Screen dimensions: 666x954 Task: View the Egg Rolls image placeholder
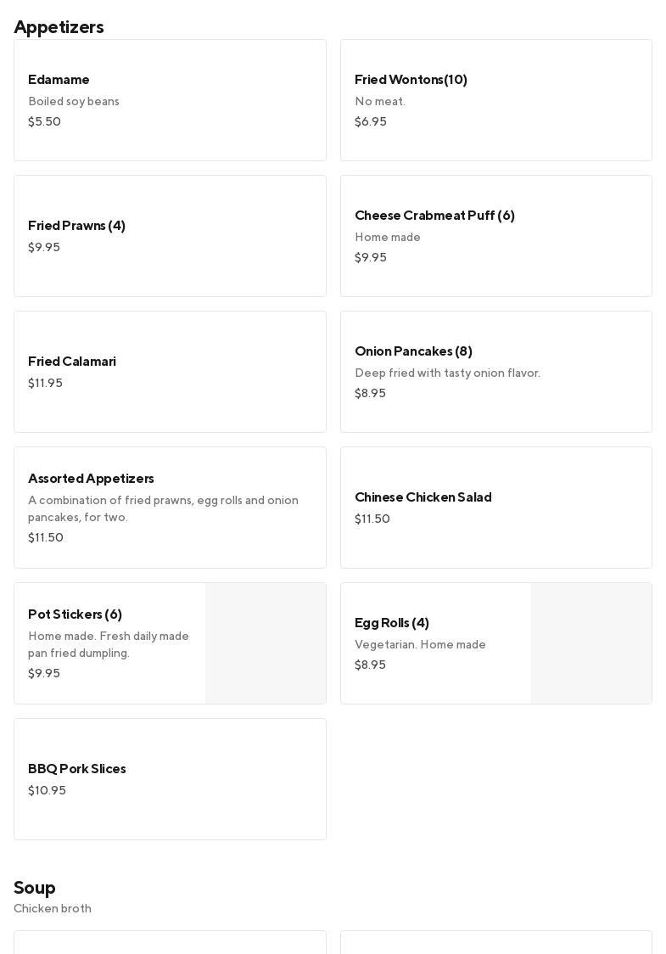tap(591, 643)
